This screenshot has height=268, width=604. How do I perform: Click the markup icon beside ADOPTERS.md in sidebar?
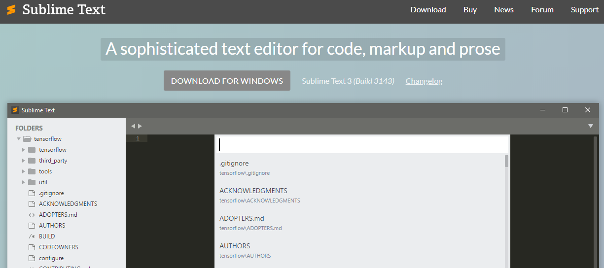32,215
